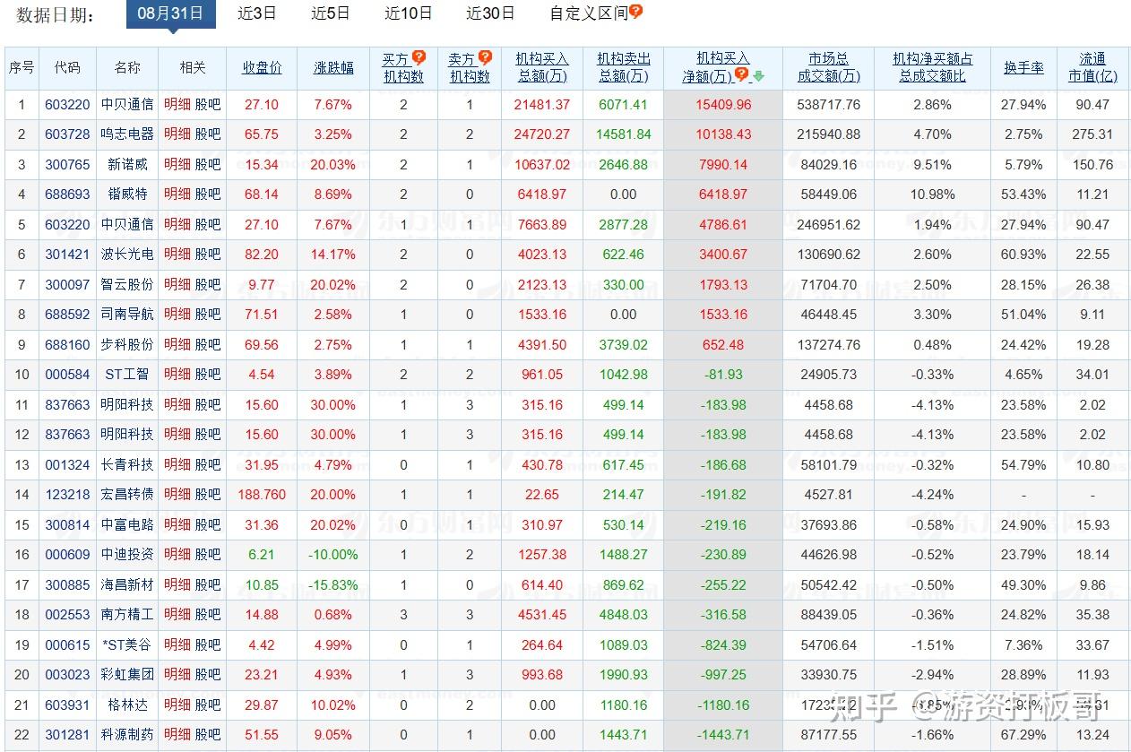
Task: Sort by 市场总成交额 header
Action: point(825,67)
